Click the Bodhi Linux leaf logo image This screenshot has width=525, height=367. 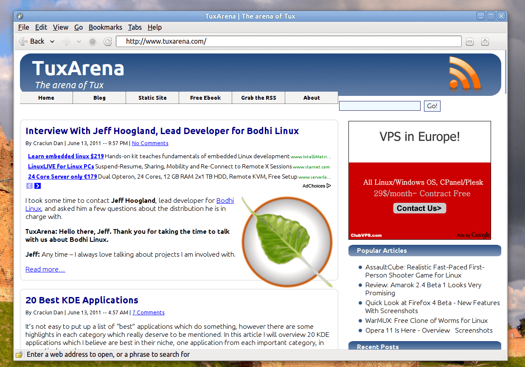coord(287,241)
